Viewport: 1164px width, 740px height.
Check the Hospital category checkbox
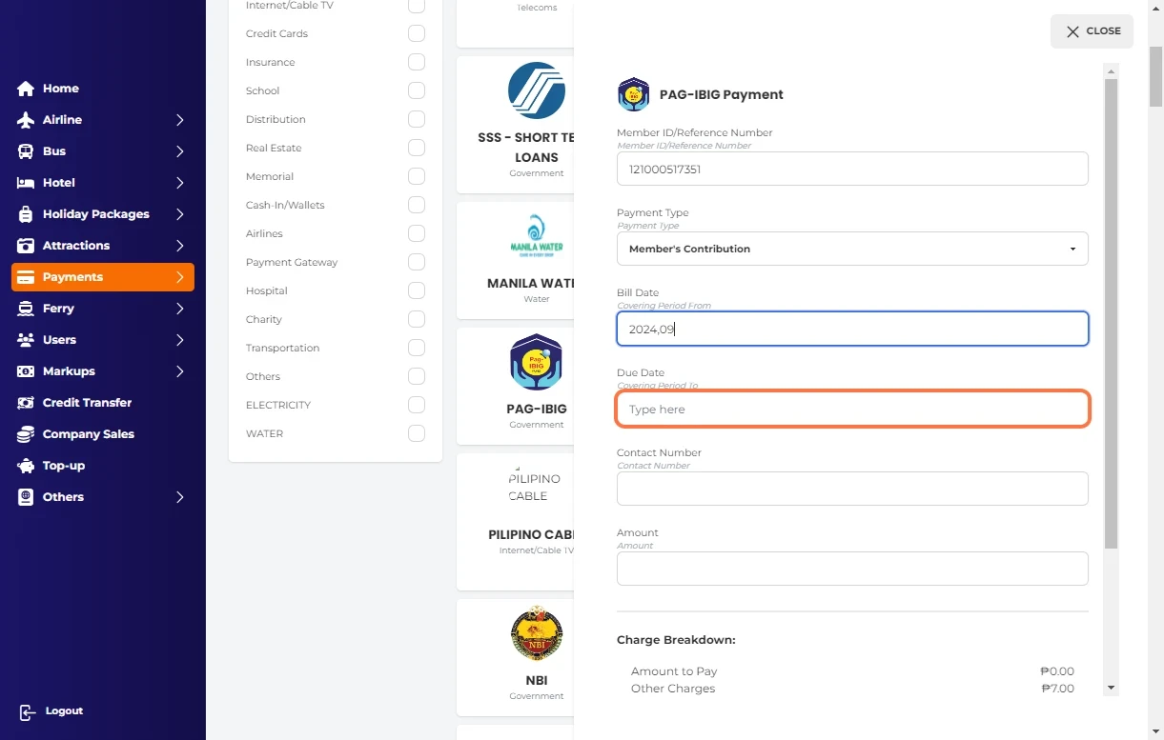click(x=417, y=290)
